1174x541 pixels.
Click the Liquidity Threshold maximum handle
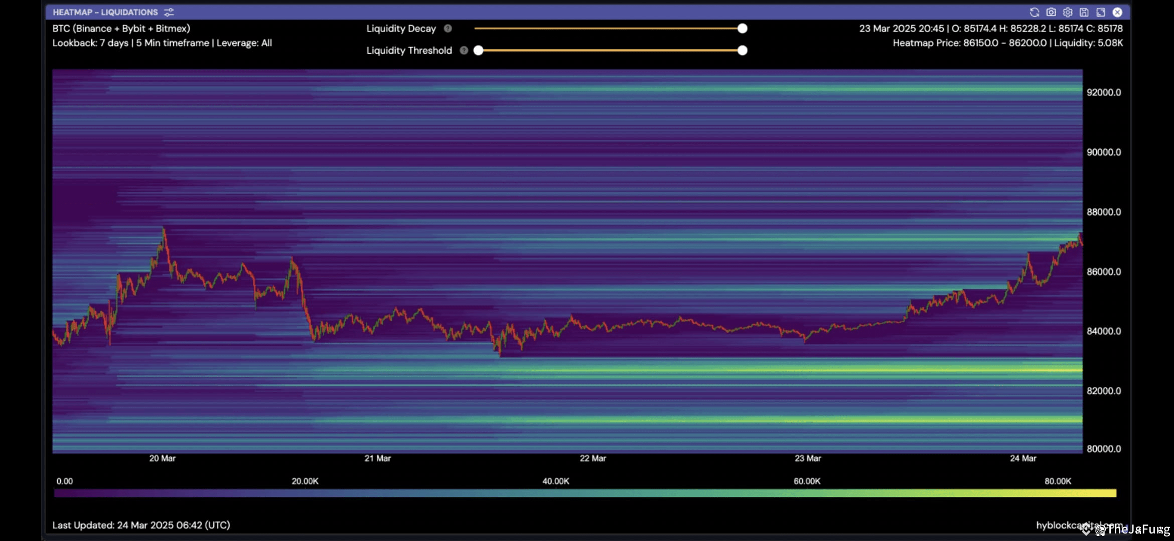coord(743,50)
